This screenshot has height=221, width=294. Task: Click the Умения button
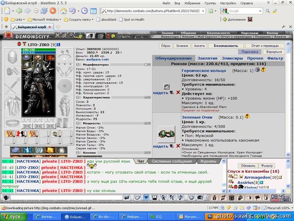coord(182,46)
